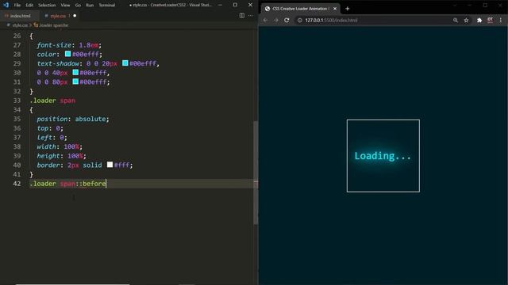Viewport: 508px width, 285px height.
Task: Open the white #fff swatch on line 40
Action: 110,165
